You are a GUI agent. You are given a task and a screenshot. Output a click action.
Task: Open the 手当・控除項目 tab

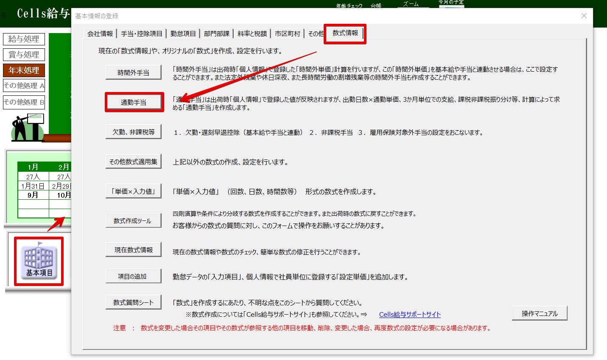tap(141, 33)
